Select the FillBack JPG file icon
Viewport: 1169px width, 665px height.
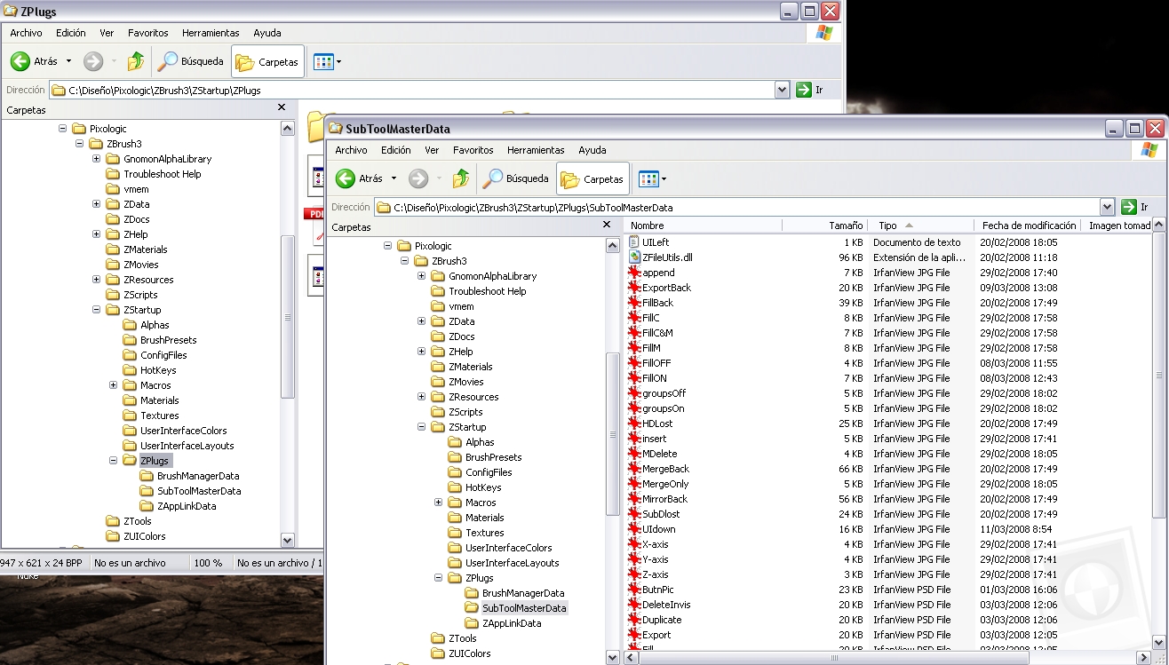[634, 302]
